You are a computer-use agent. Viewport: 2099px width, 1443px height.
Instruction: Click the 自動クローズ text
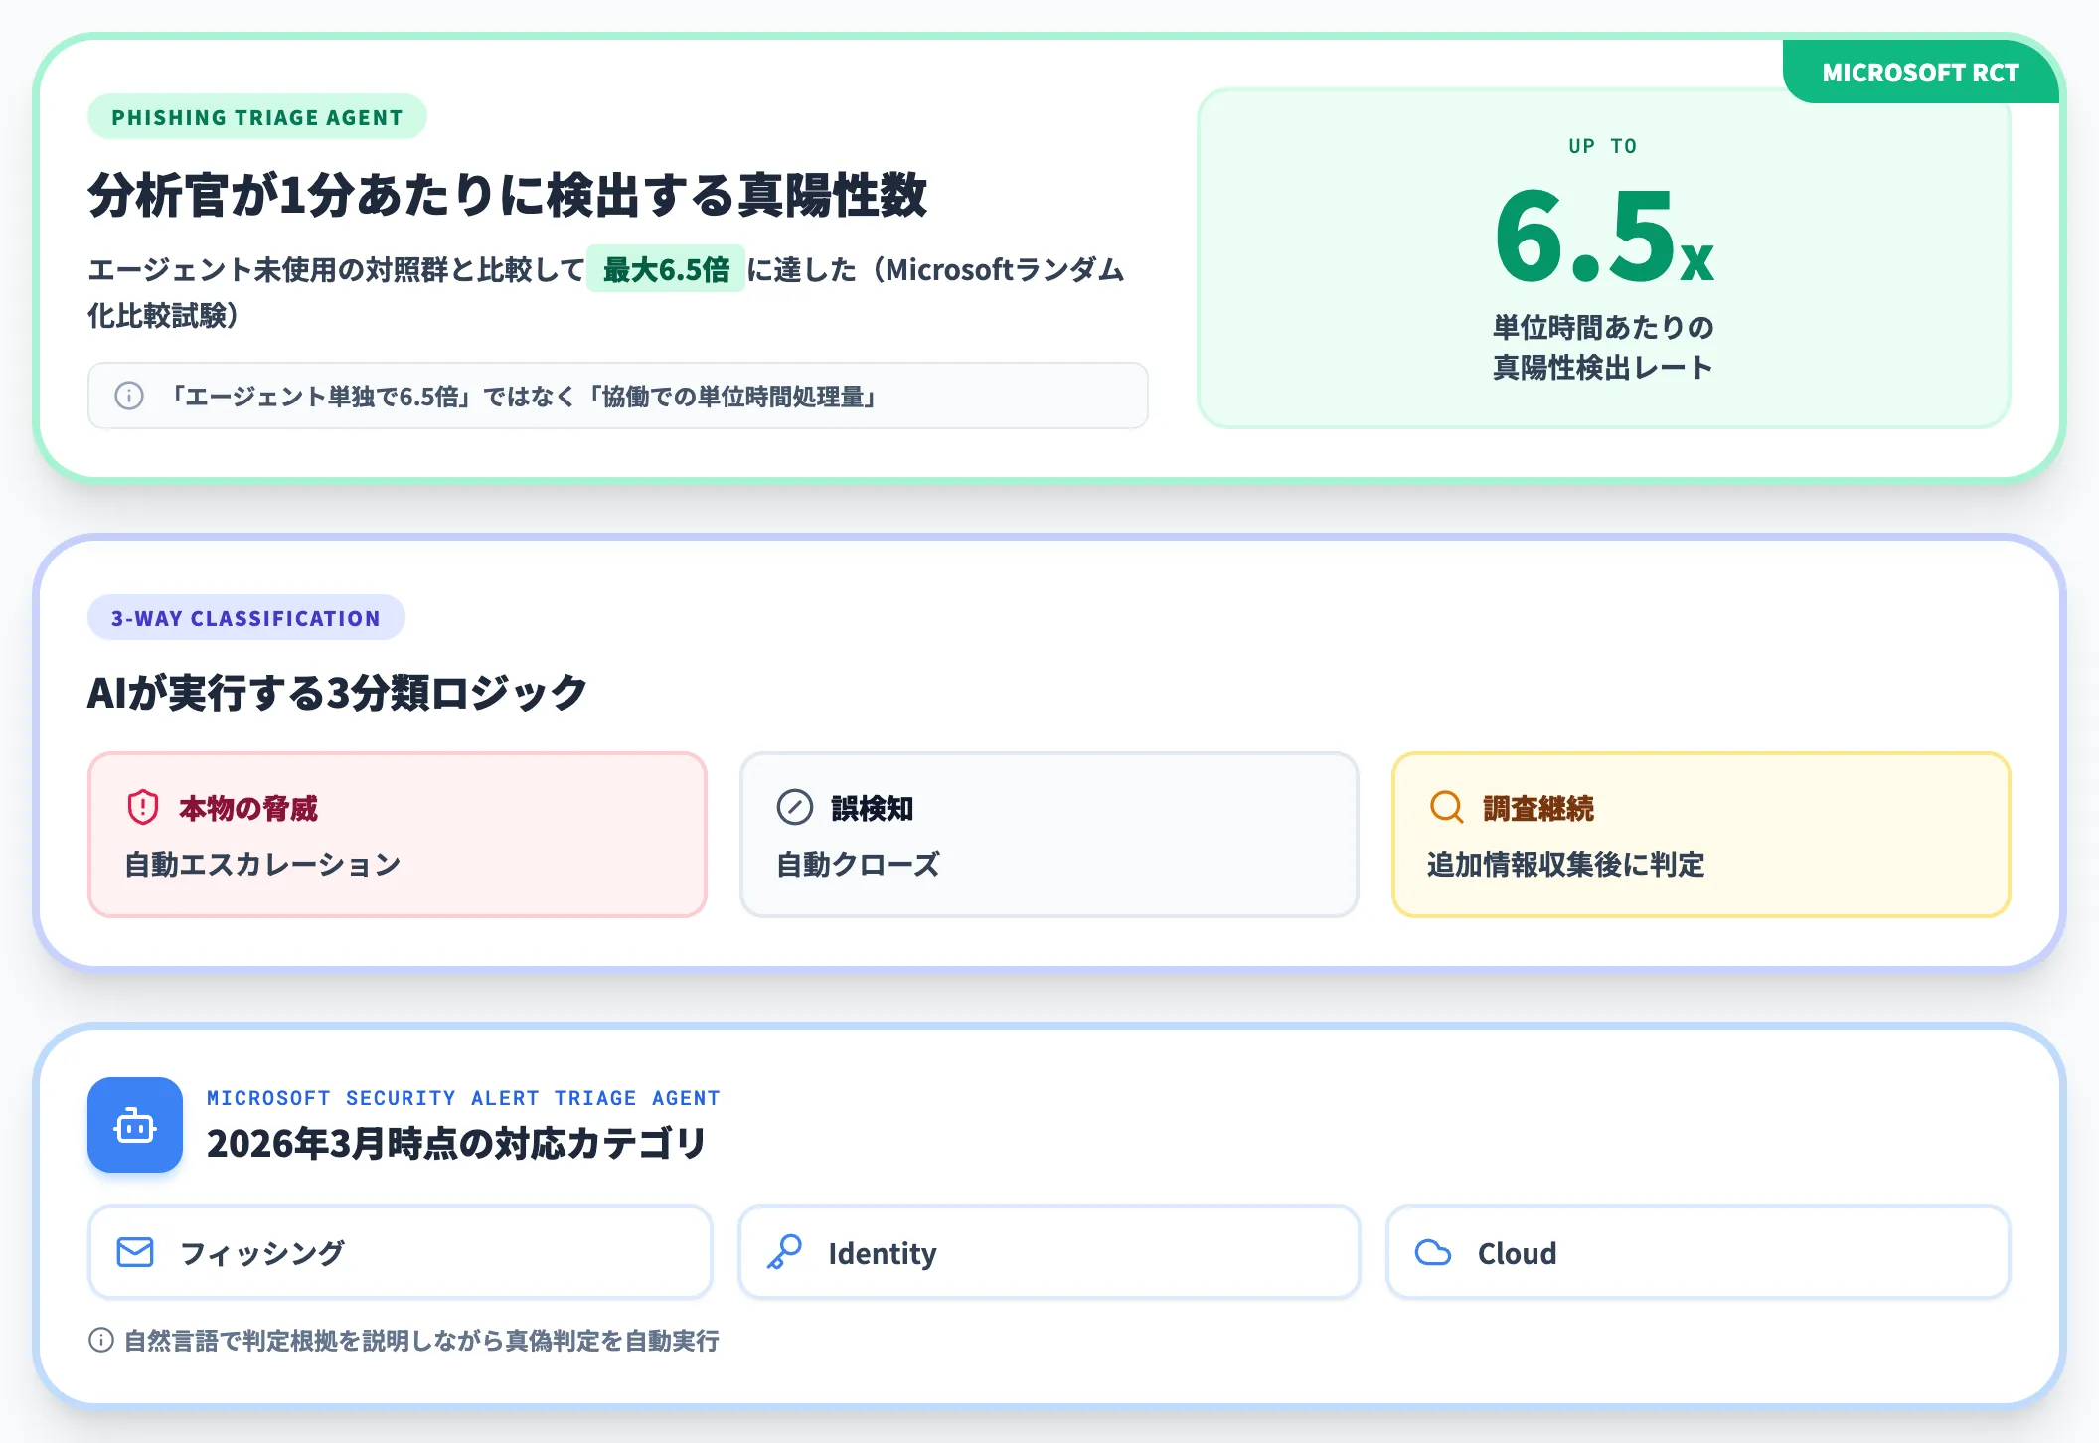[x=859, y=864]
